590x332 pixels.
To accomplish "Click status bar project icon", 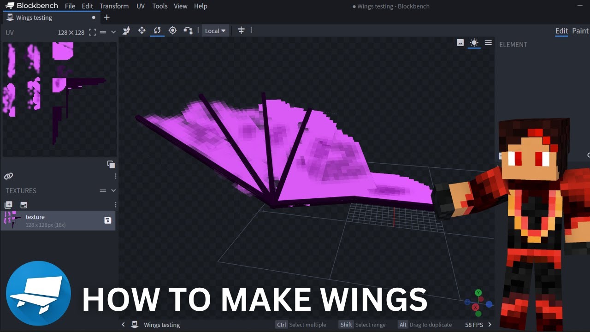I will click(135, 325).
